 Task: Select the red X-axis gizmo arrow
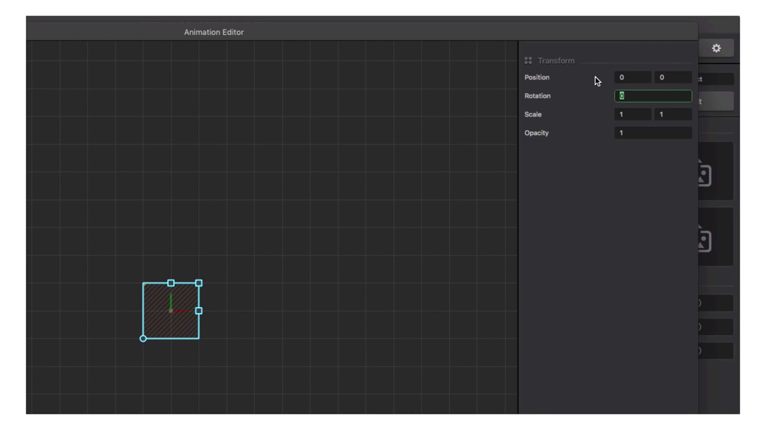point(181,311)
